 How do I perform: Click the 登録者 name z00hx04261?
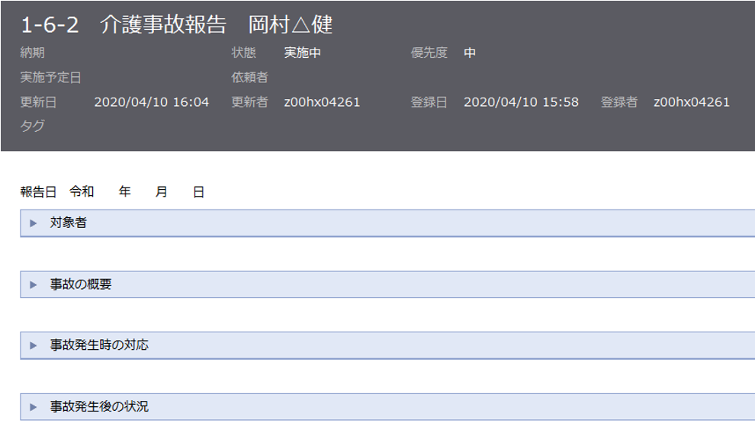tap(692, 102)
